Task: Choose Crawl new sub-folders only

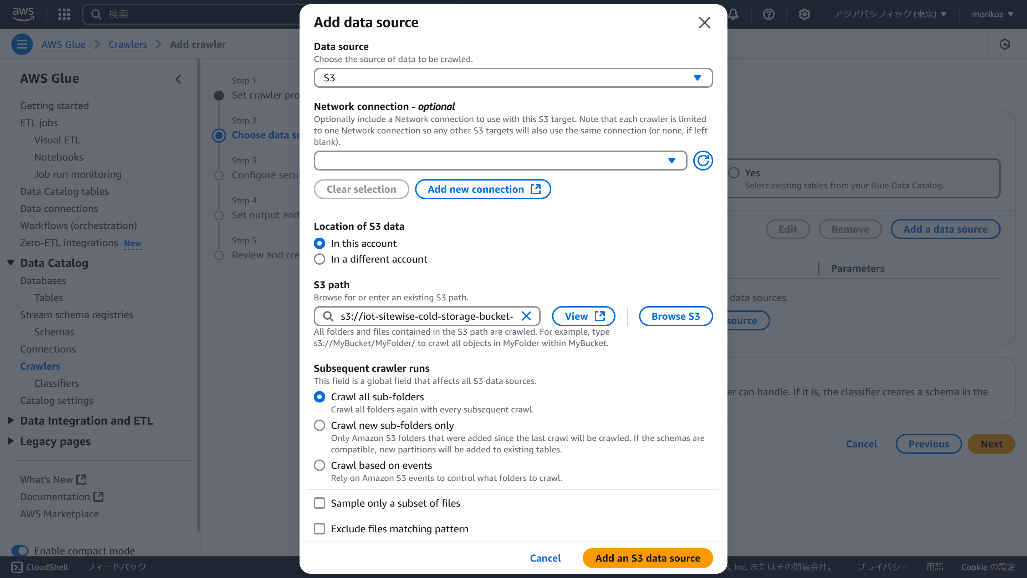Action: click(x=320, y=425)
